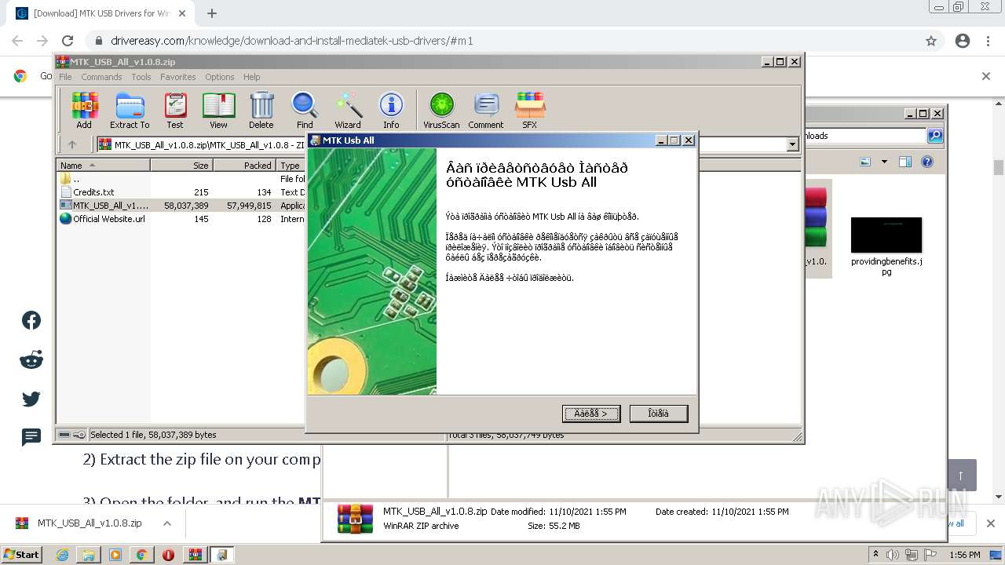Bookmark the page with the star icon
The image size is (1005, 565).
931,41
